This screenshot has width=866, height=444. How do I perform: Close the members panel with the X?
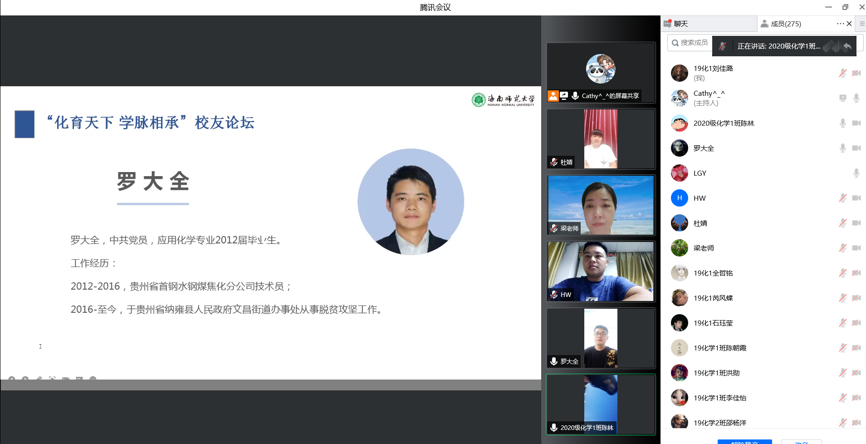(849, 24)
